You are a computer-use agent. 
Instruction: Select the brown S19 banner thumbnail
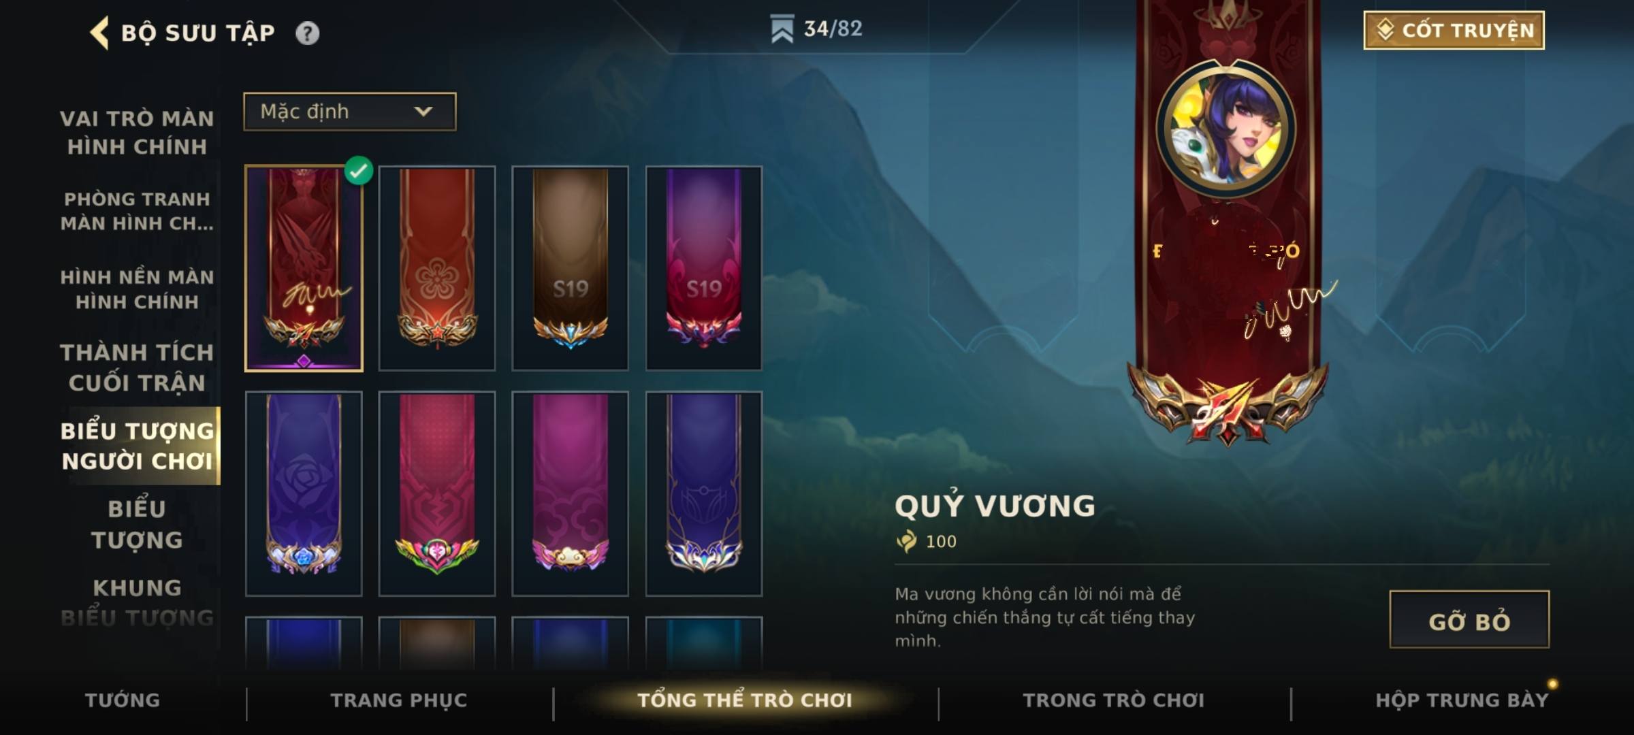[570, 268]
